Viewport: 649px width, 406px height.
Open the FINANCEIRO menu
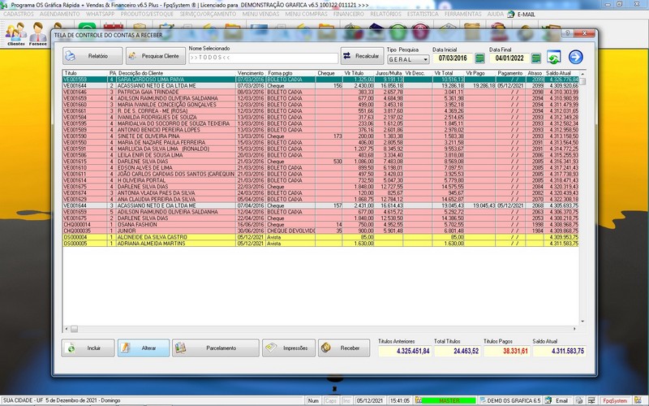[349, 14]
